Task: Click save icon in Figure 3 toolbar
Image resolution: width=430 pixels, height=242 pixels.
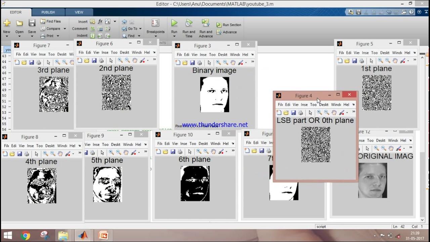Action: click(x=192, y=63)
